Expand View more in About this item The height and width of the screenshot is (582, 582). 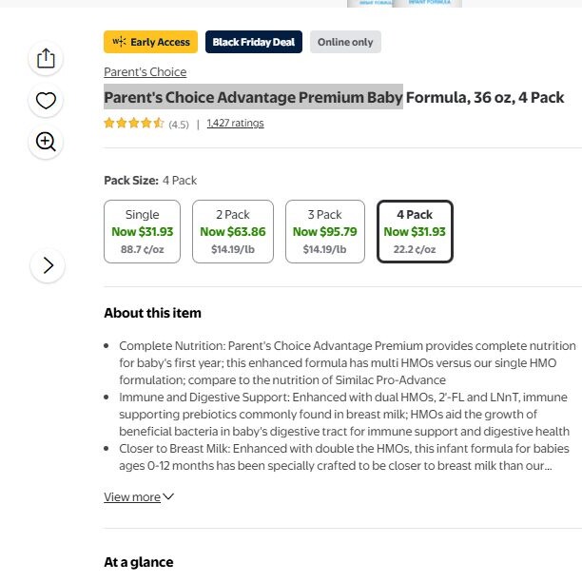(132, 496)
